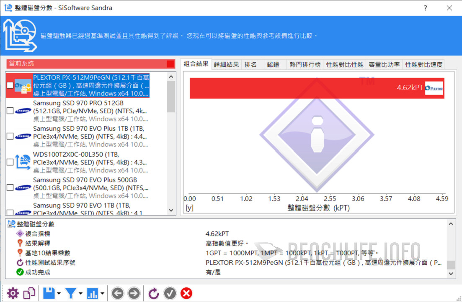The image size is (462, 302).
Task: Click the 整體磁盤分數 header icon in details
Action: point(11,224)
